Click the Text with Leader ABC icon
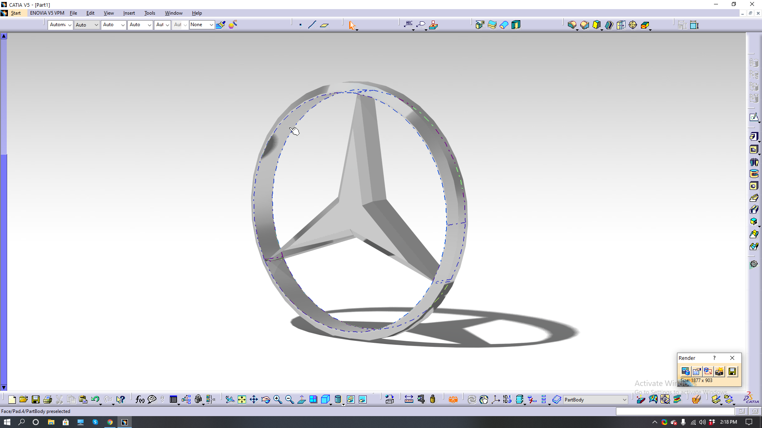This screenshot has width=762, height=428. click(408, 25)
